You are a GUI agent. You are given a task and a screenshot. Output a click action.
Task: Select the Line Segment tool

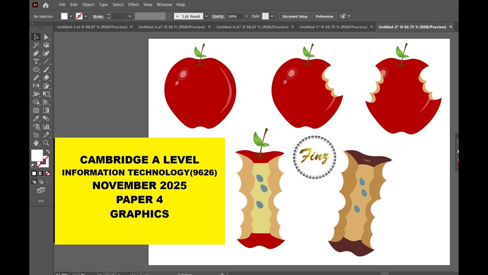click(x=46, y=61)
